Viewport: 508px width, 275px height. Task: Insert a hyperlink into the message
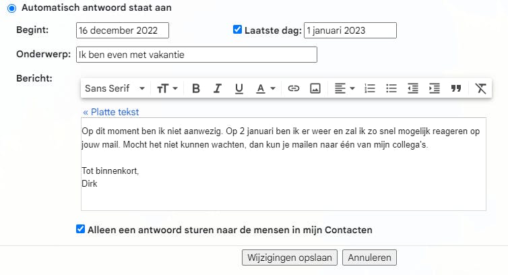[294, 88]
